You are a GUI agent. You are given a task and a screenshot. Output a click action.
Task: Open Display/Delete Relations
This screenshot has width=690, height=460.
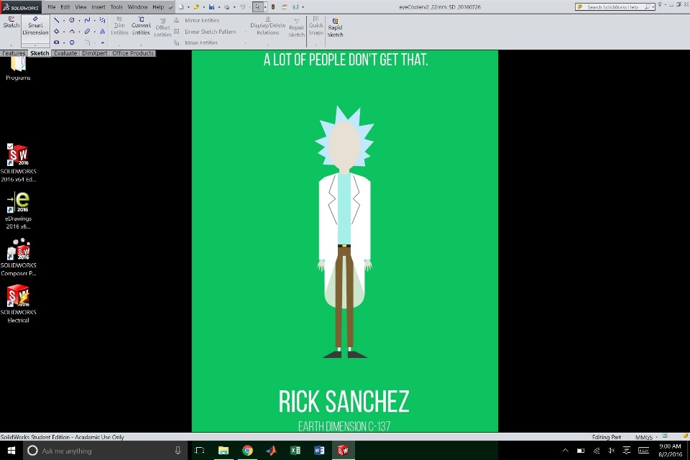[x=267, y=26]
